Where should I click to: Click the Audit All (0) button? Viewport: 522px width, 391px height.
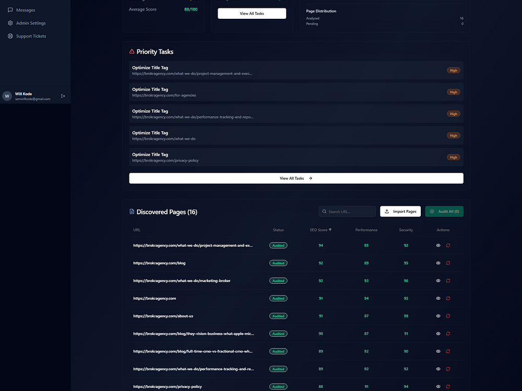point(444,212)
